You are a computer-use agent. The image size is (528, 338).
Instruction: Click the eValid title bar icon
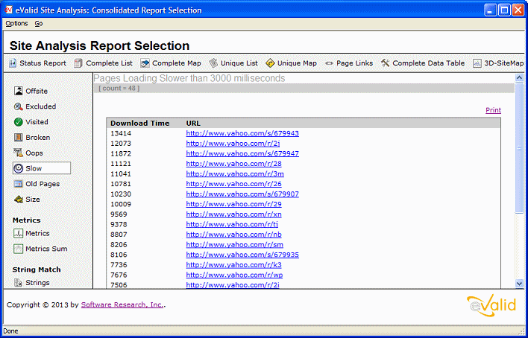[9, 10]
